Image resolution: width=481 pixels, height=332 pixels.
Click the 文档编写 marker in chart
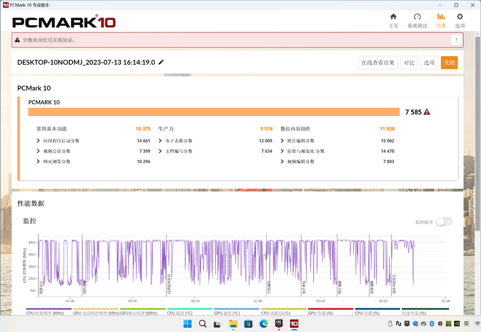pyautogui.click(x=269, y=287)
